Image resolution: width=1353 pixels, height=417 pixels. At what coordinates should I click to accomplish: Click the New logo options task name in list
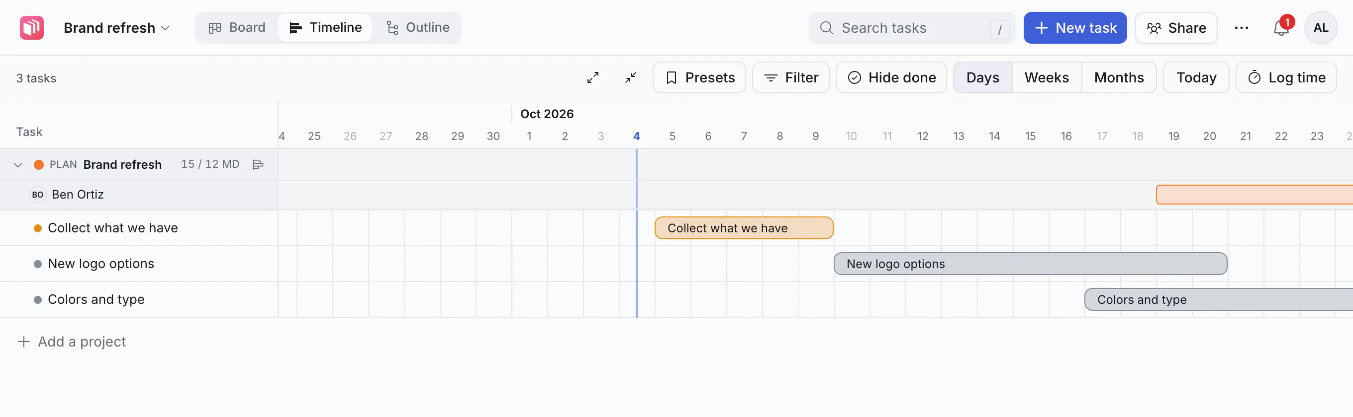[x=101, y=264]
